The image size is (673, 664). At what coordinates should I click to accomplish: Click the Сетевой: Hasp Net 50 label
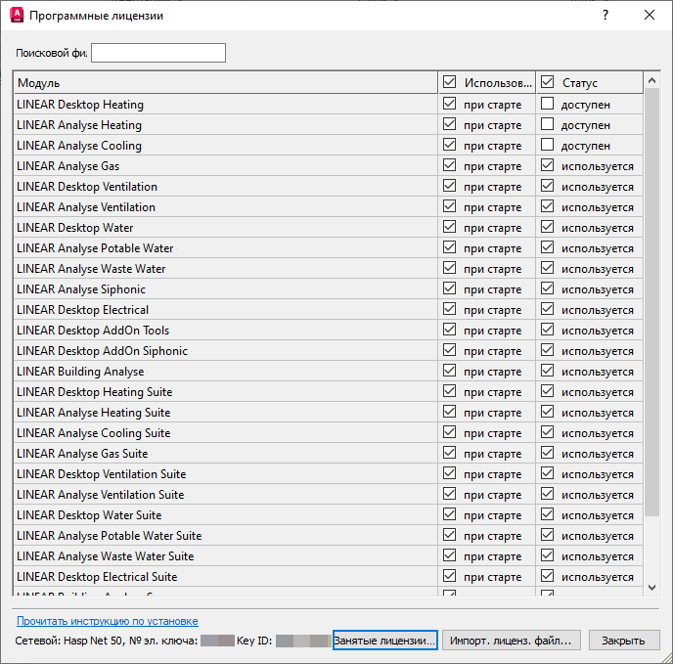(68, 641)
